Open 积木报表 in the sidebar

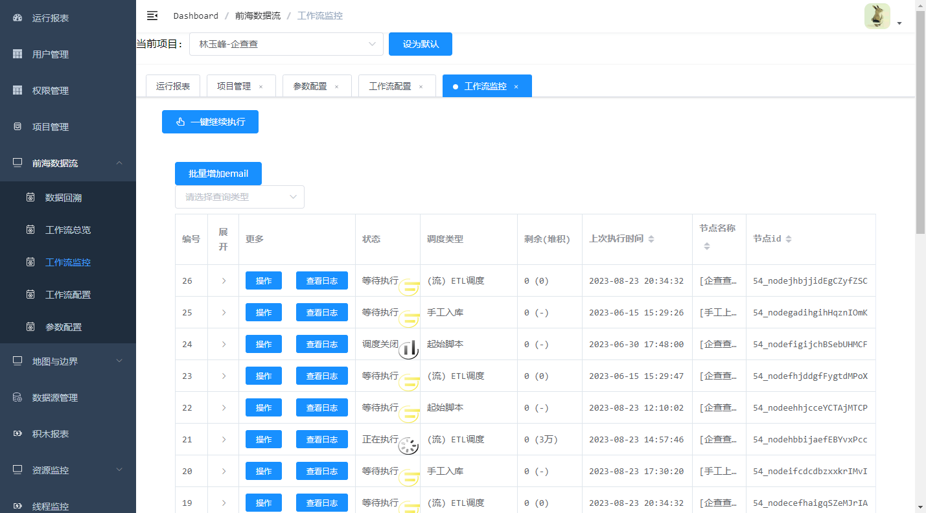pyautogui.click(x=68, y=434)
